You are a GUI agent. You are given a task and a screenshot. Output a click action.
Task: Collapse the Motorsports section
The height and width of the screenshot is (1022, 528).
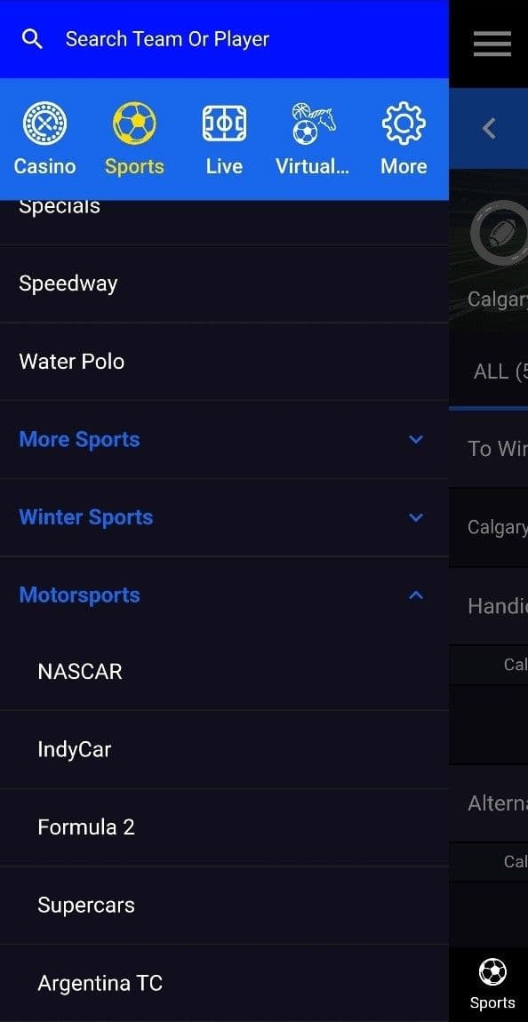coord(224,595)
